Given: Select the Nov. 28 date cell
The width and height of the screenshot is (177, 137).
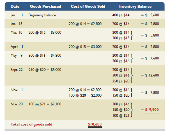Looking at the screenshot, I should 16,104.
